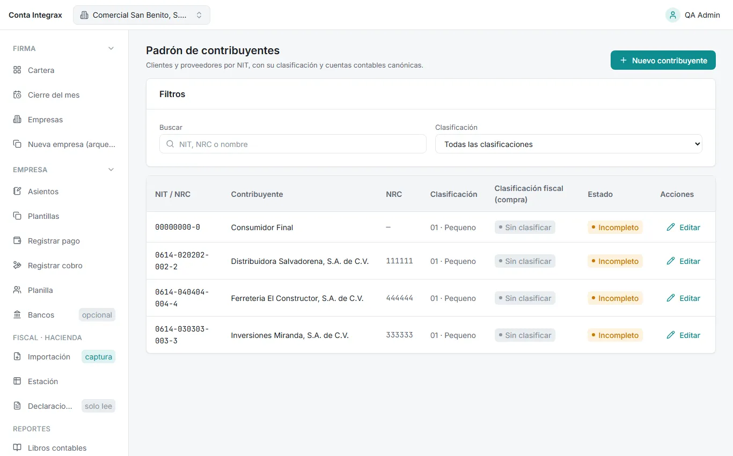The image size is (733, 456).
Task: Click the Contribuyente column header
Action: coord(257,194)
